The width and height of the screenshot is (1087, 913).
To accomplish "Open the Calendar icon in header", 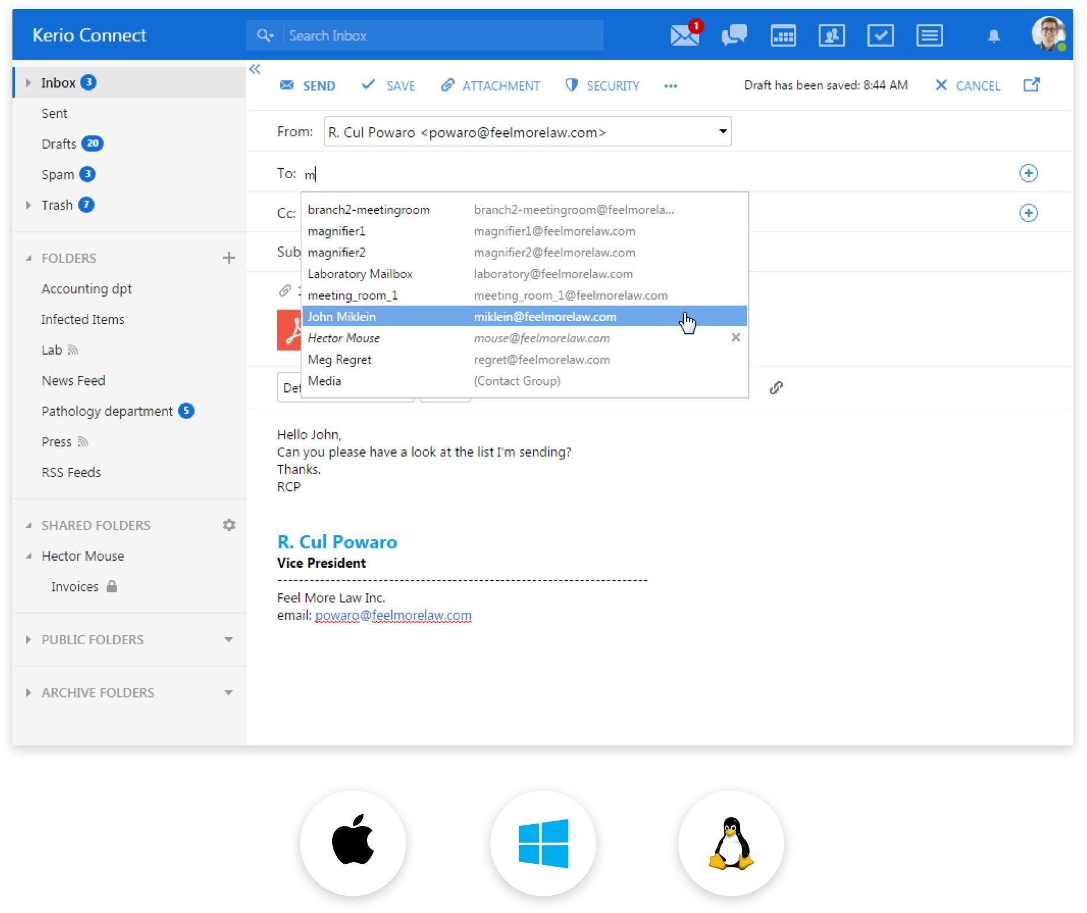I will pyautogui.click(x=783, y=36).
